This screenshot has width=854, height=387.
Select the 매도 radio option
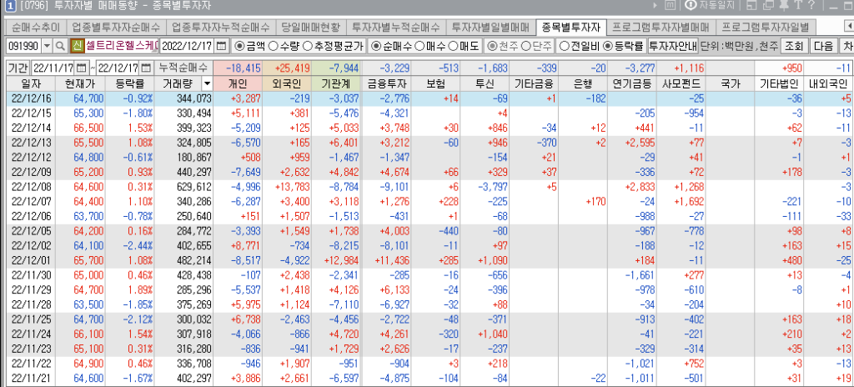[455, 45]
